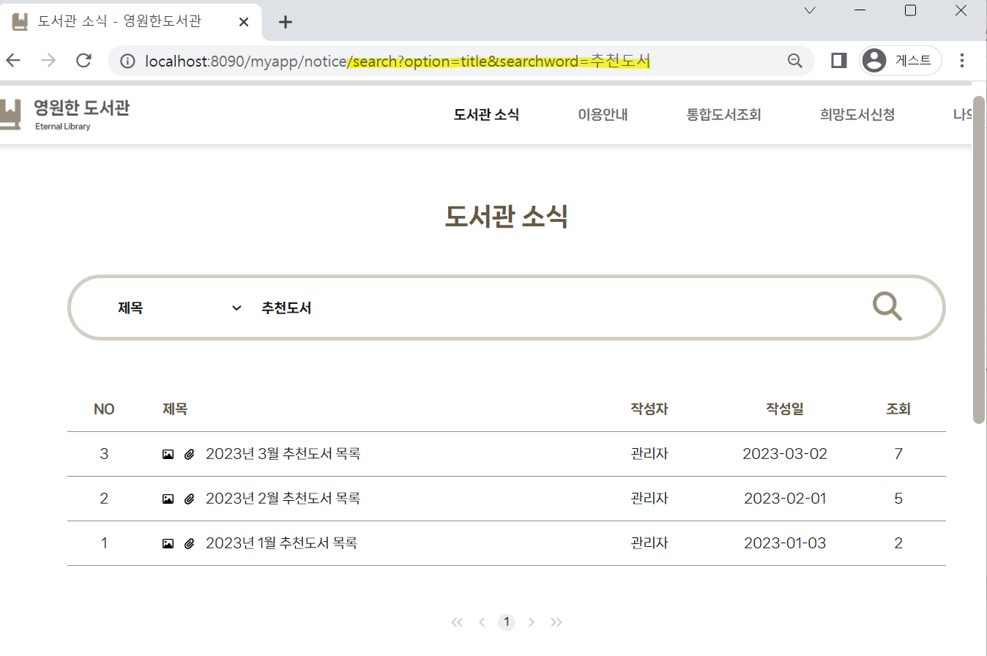The height and width of the screenshot is (656, 987).
Task: Close the 도서관 소식 browser tab
Action: pos(245,22)
